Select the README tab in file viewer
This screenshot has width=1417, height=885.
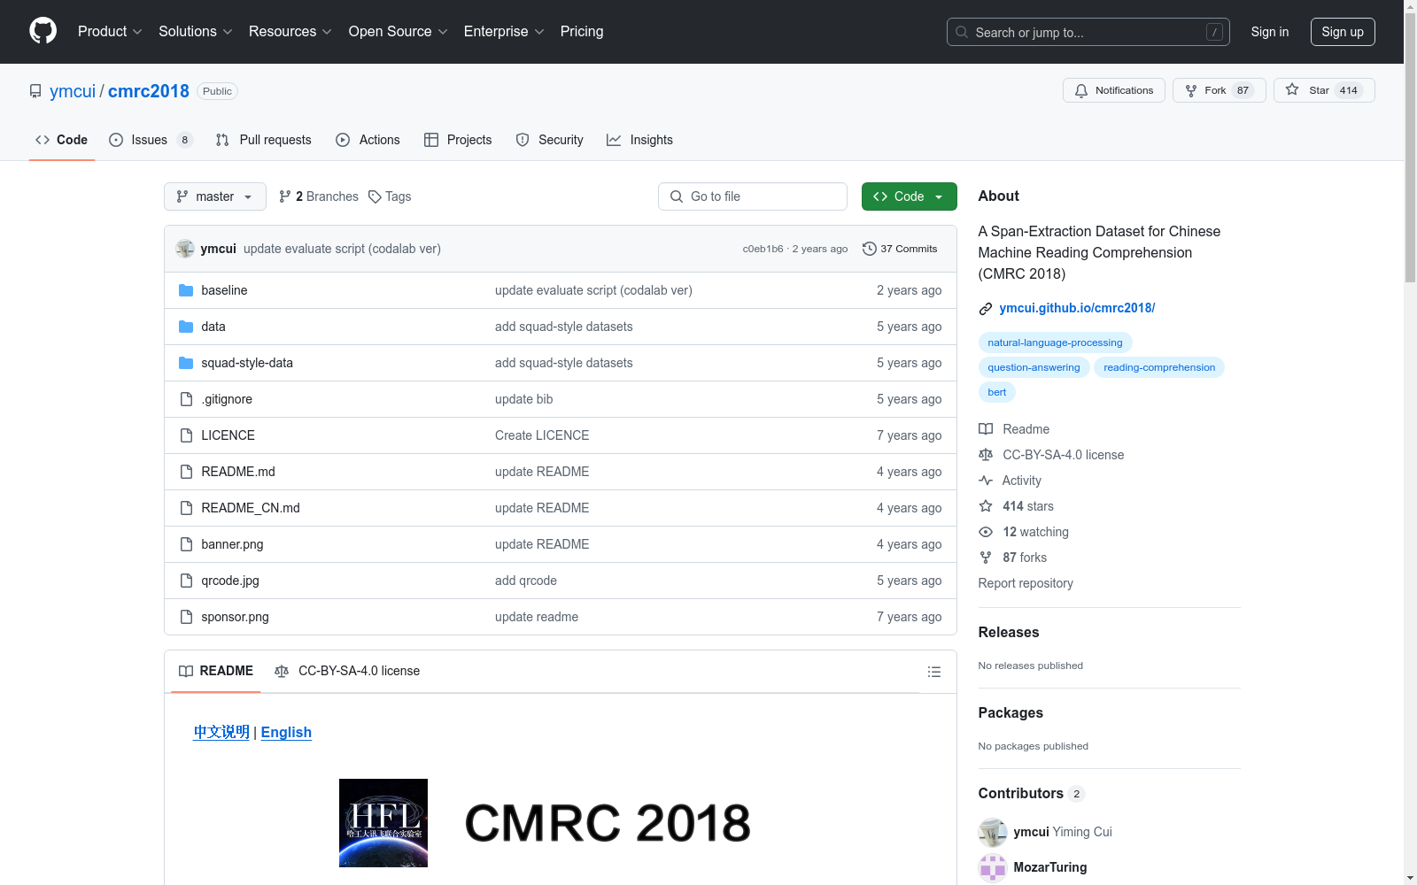click(x=216, y=671)
